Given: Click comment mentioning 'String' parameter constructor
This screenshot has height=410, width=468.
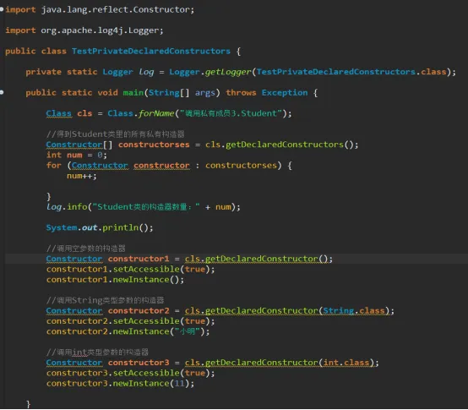Looking at the screenshot, I should pos(105,300).
